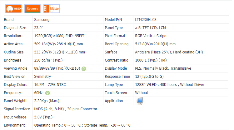Click the 16.7M 72% NTSC display colors
234x130 pixels.
50,85
